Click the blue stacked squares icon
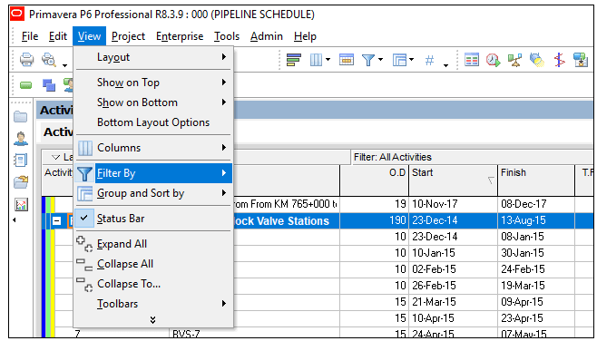 pyautogui.click(x=49, y=85)
